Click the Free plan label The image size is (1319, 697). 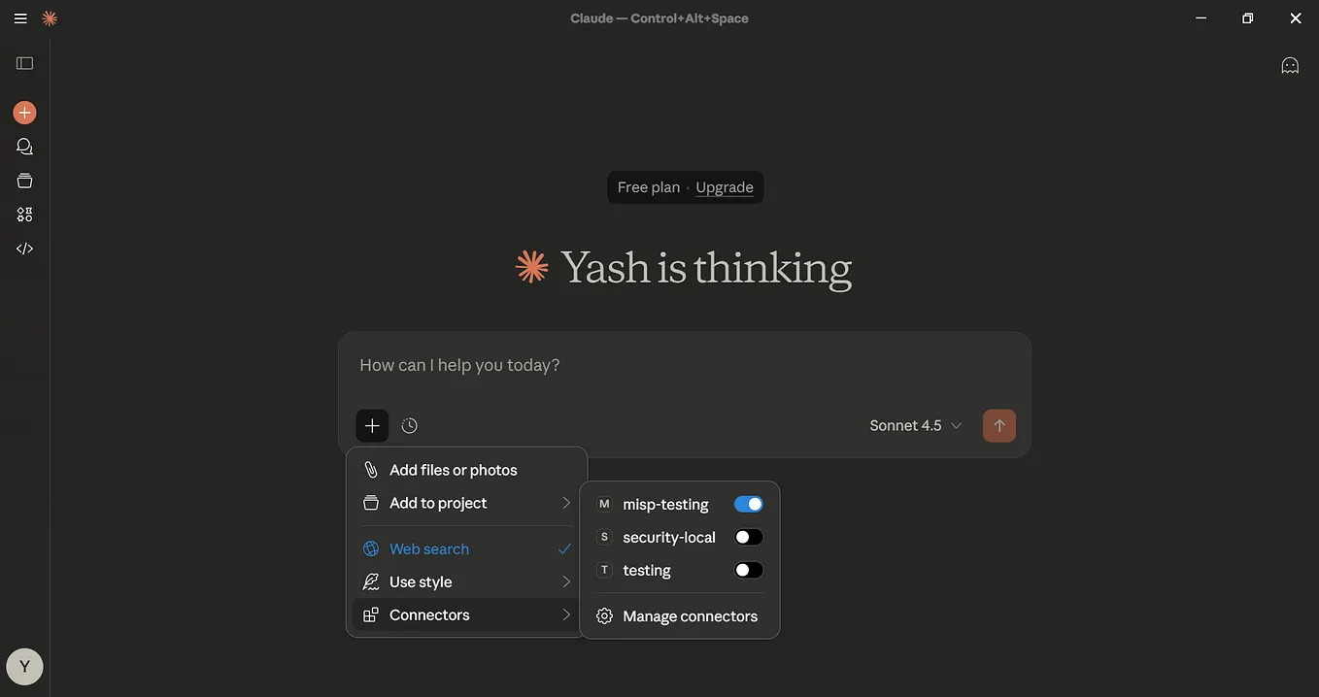[x=649, y=187]
